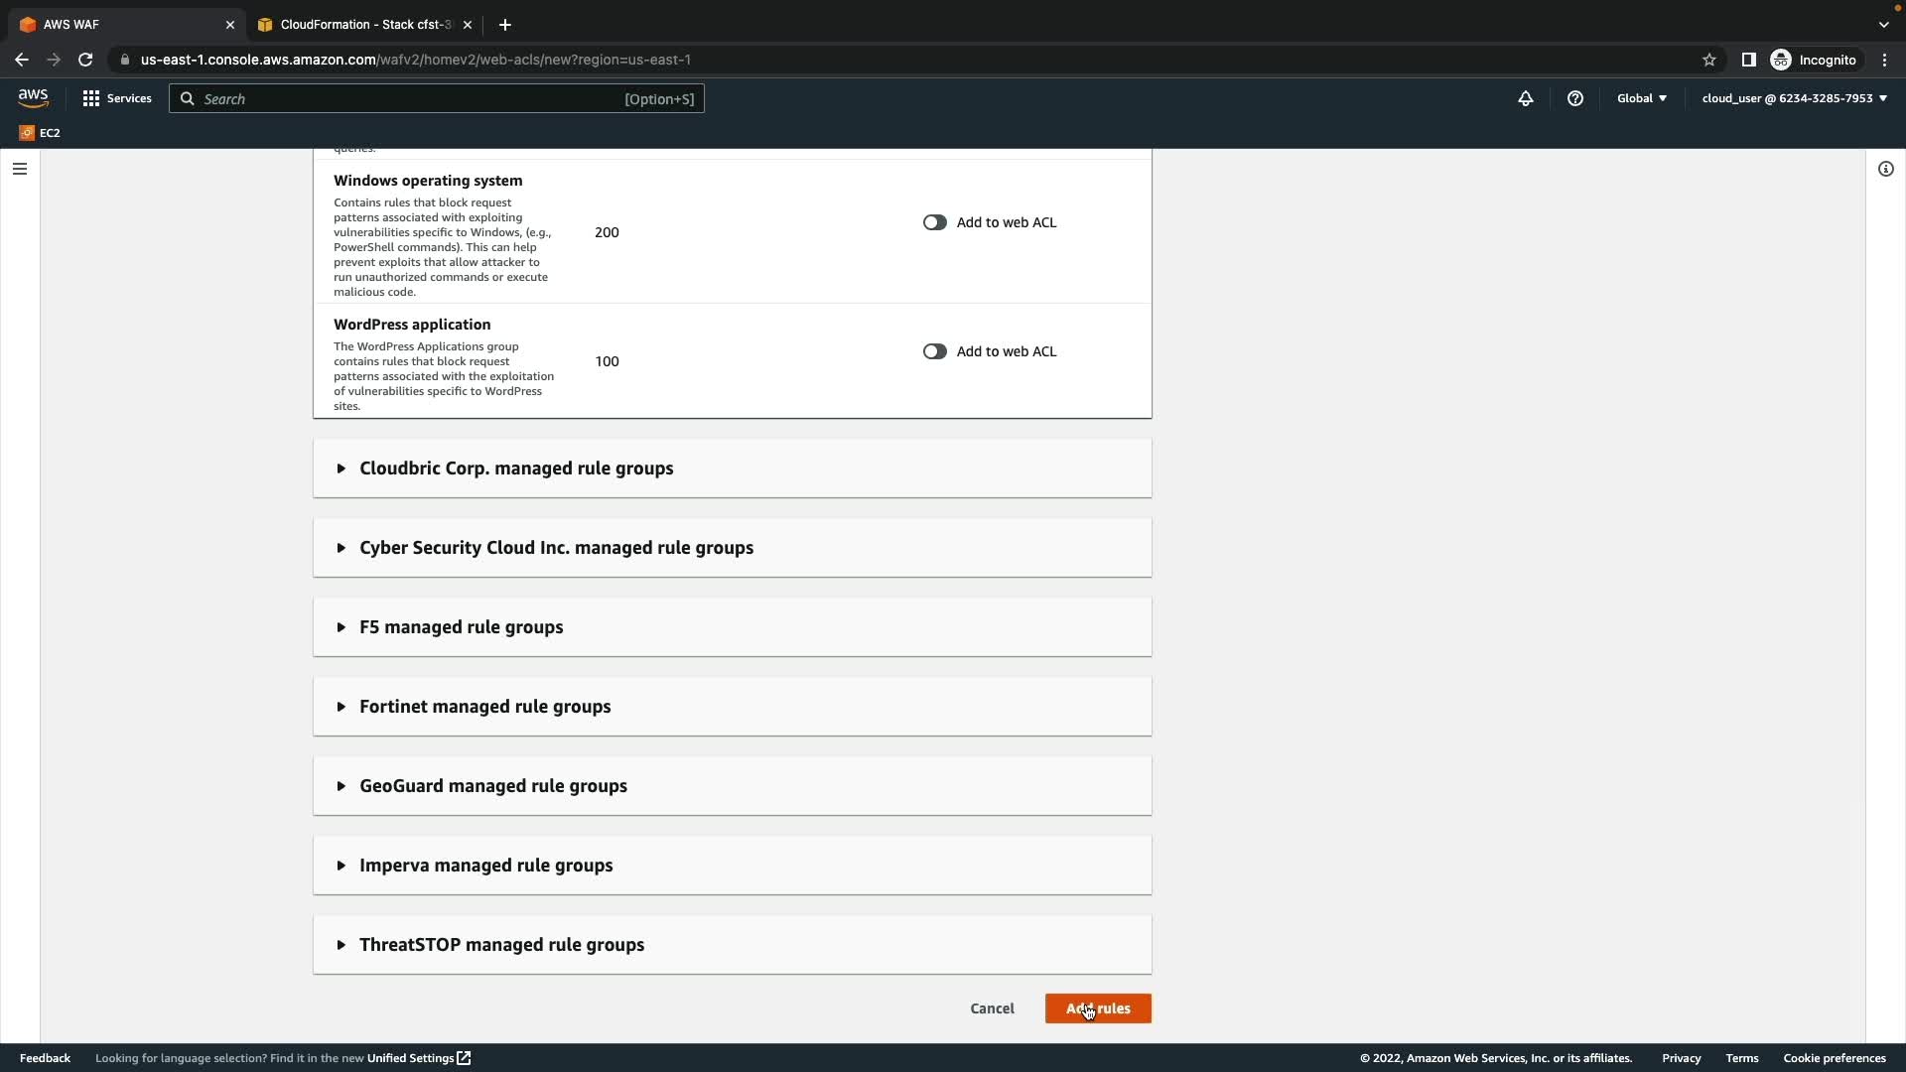Click the EC2 shortcut in favorites bar

coord(40,133)
